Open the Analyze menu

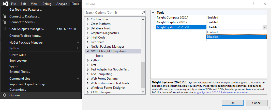click(62, 4)
